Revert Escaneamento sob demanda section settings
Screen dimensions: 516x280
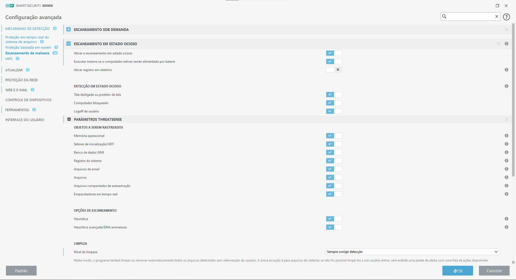click(506, 30)
